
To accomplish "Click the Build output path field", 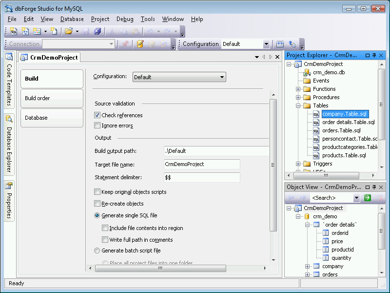I will tap(216, 151).
